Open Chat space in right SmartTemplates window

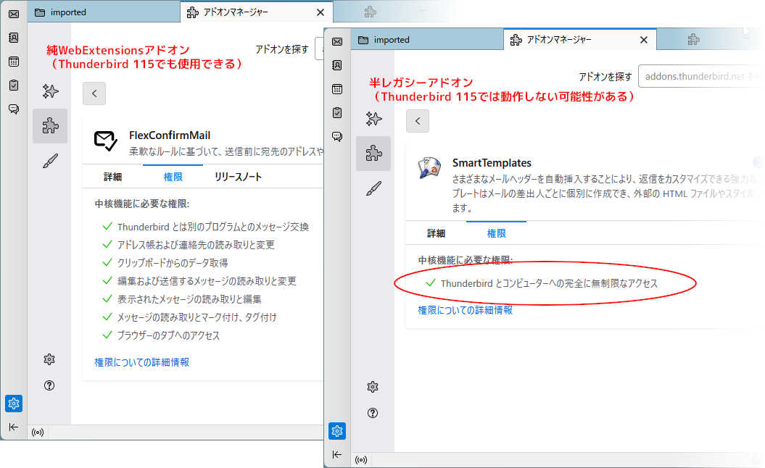coord(337,136)
